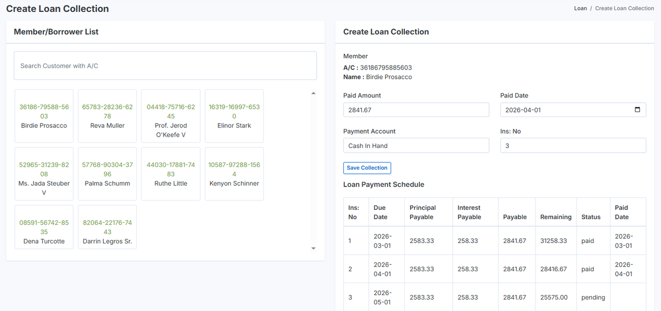Choose the Palma Schumm borrower card
This screenshot has width=661, height=311.
click(107, 174)
